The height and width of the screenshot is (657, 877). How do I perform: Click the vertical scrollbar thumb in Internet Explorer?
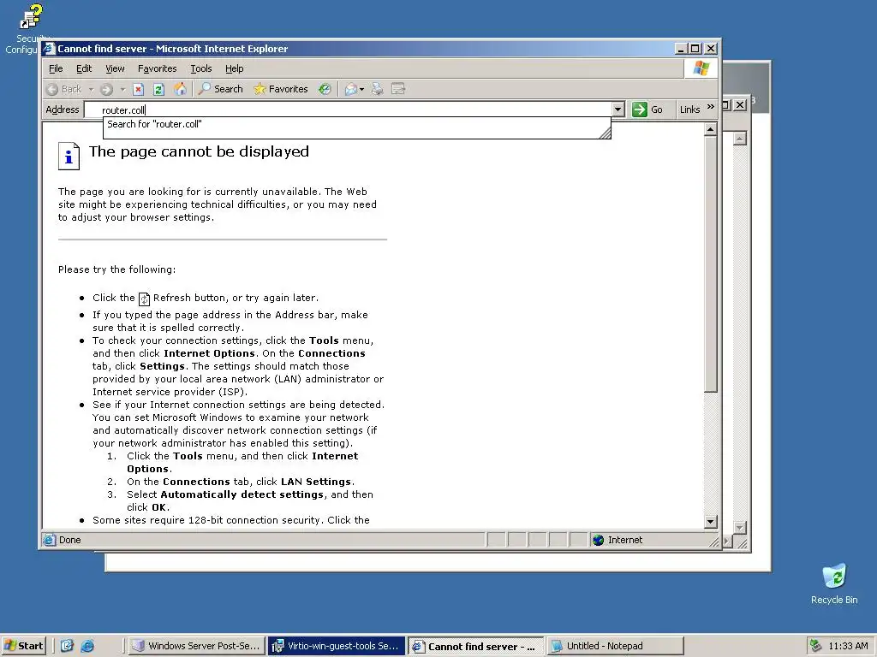(710, 264)
